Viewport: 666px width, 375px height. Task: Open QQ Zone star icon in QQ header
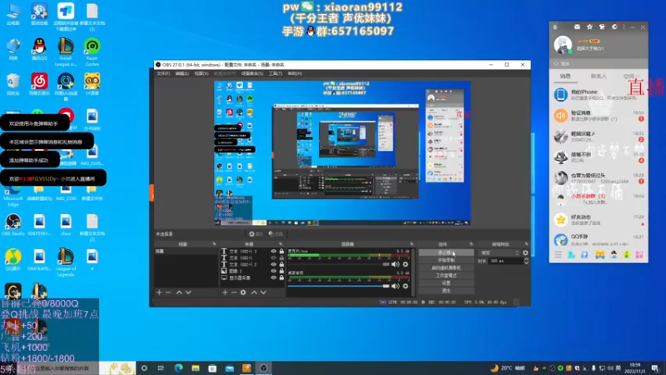[589, 27]
